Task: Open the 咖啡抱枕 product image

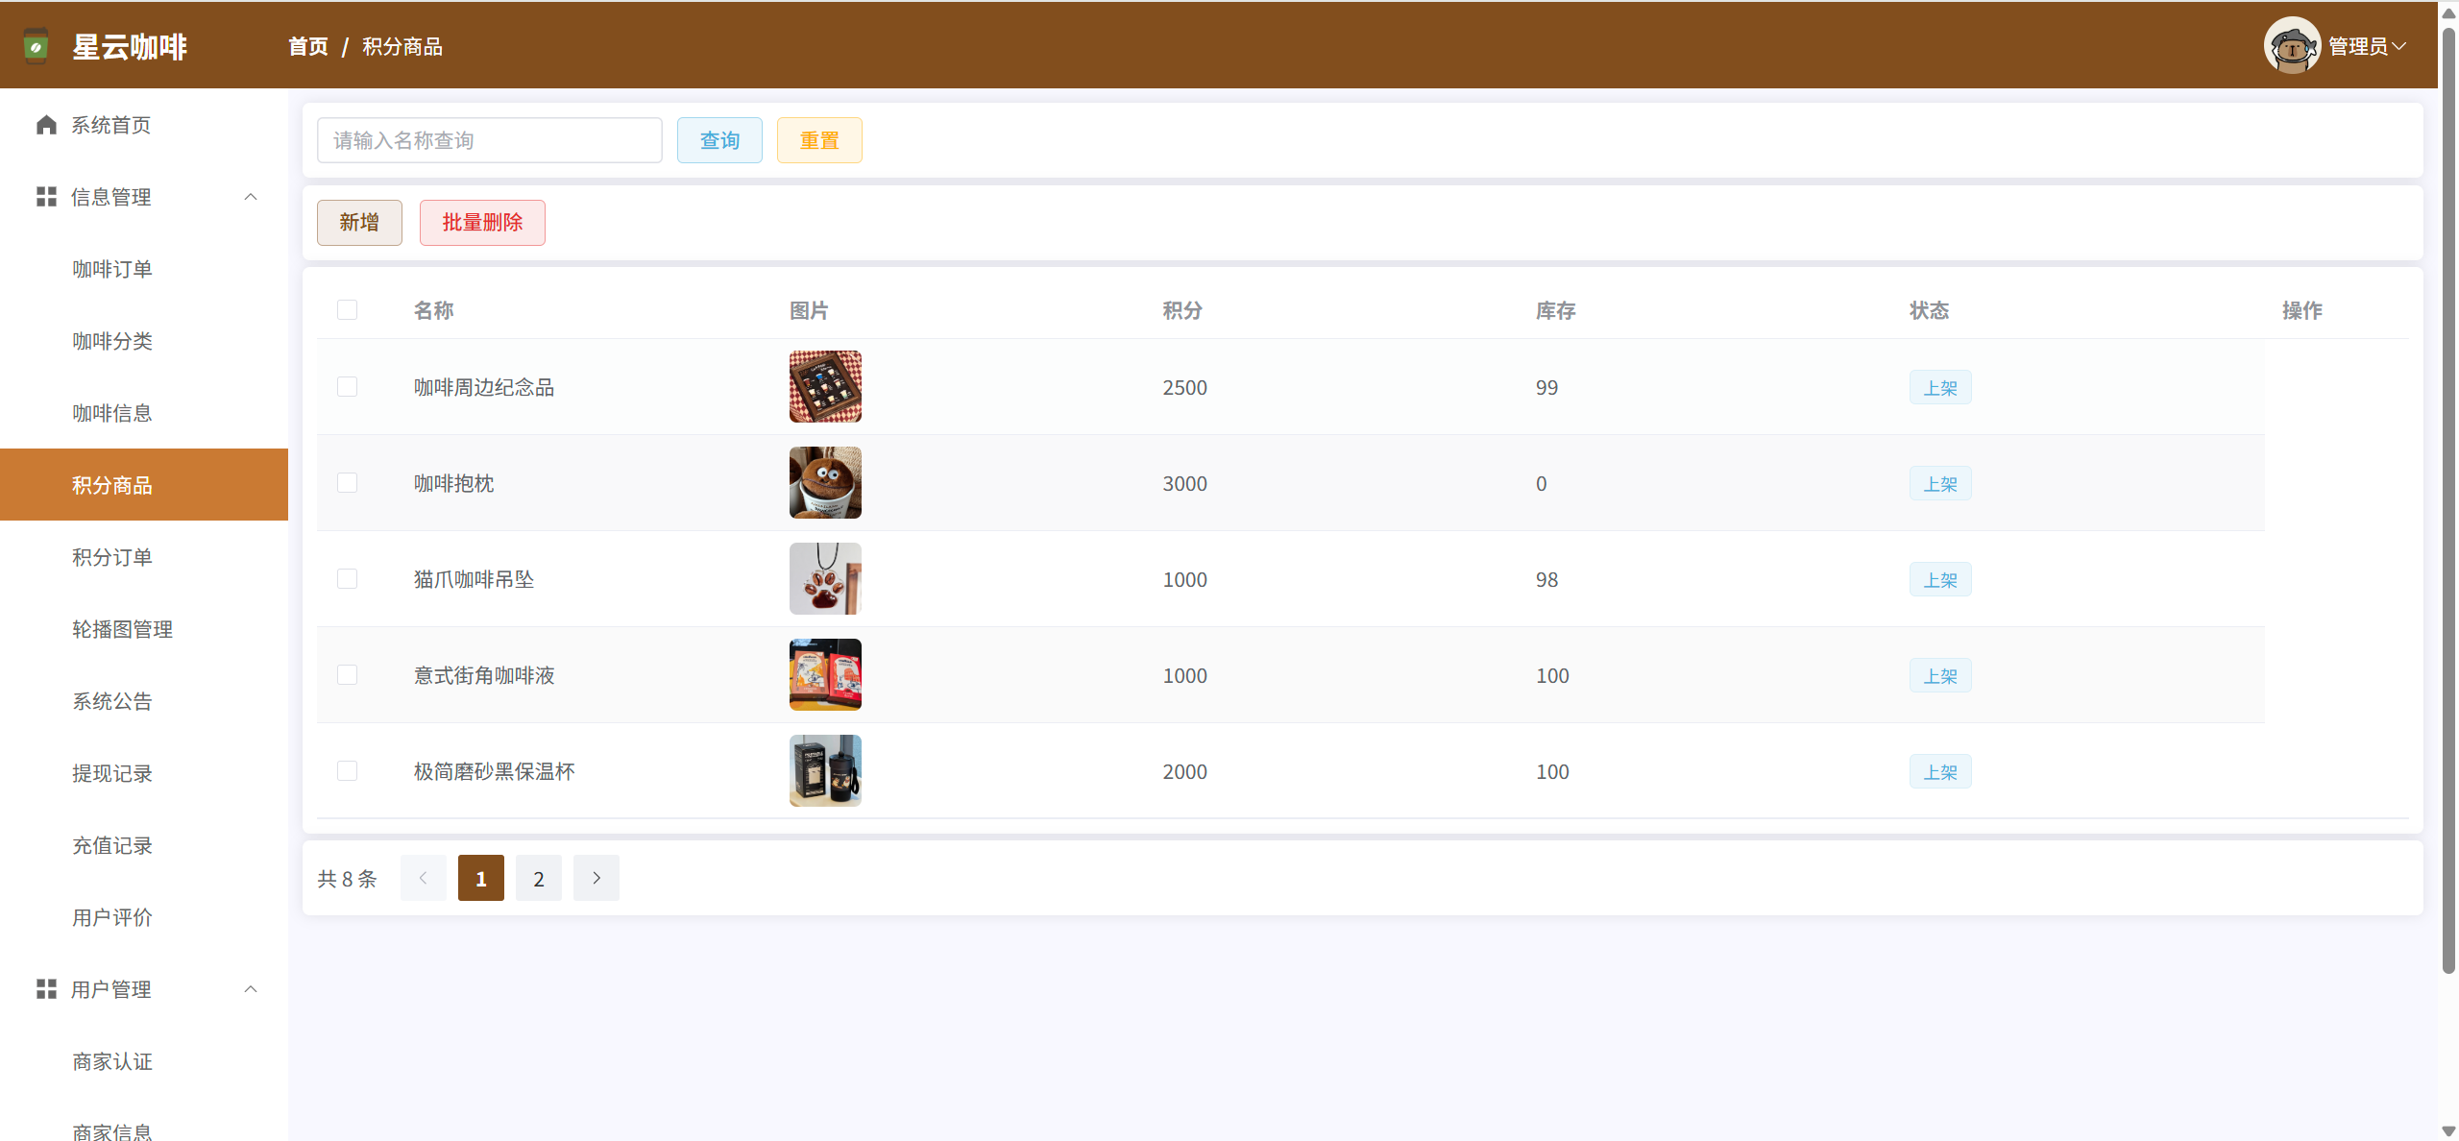Action: [825, 483]
